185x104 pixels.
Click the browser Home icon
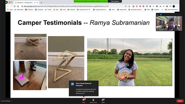[18, 6]
